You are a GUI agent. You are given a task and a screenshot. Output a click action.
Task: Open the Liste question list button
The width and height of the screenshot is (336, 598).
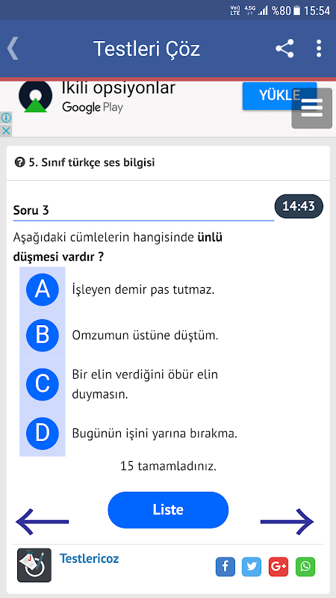pyautogui.click(x=168, y=510)
